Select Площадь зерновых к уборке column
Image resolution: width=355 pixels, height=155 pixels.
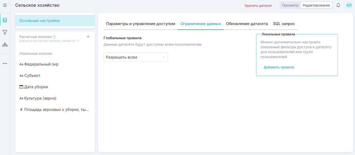click(56, 110)
